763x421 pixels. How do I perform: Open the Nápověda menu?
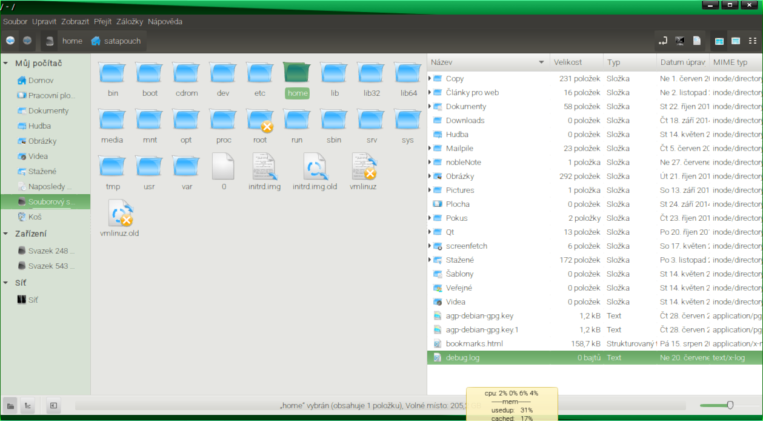click(165, 21)
